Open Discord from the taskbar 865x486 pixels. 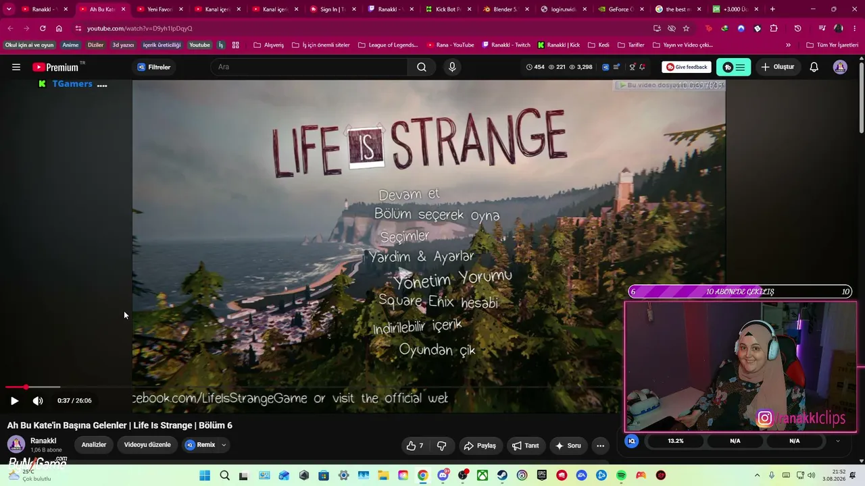point(443,475)
